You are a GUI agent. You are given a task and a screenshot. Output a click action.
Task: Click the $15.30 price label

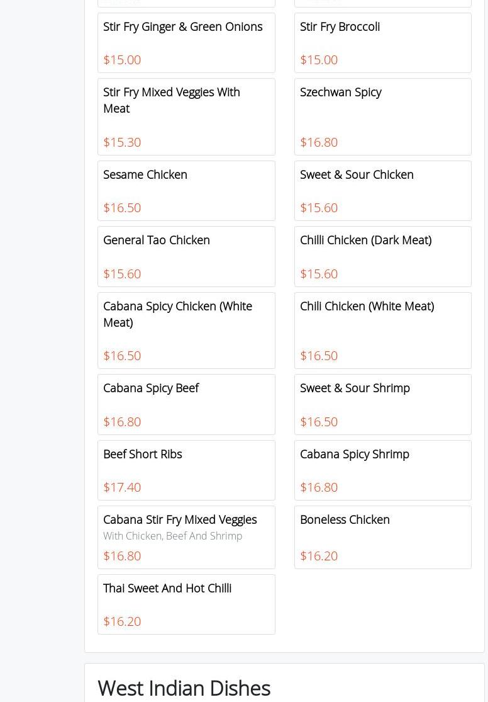click(x=122, y=142)
